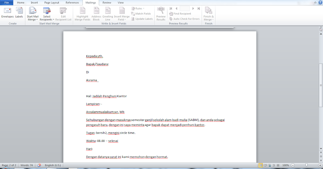This screenshot has width=323, height=169.
Task: Open the Finish & Merge dropdown
Action: [209, 14]
